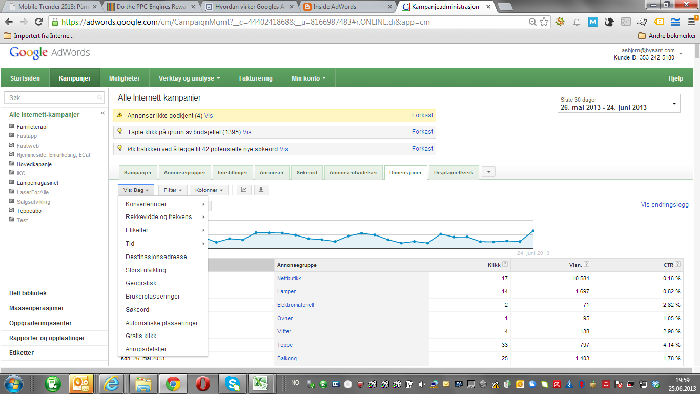Viewport: 700px width, 394px height.
Task: Open Google Chrome from the taskbar
Action: pos(173,383)
